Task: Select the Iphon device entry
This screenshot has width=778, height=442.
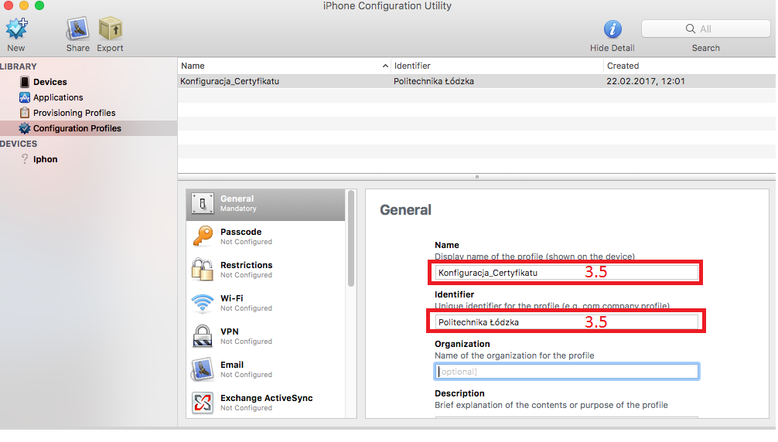Action: [x=45, y=159]
